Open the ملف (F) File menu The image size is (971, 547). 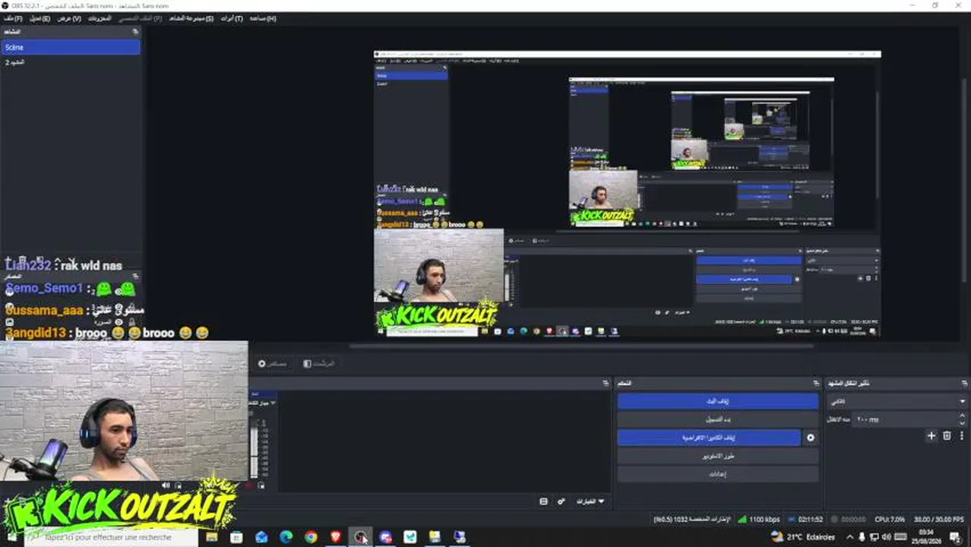[12, 18]
